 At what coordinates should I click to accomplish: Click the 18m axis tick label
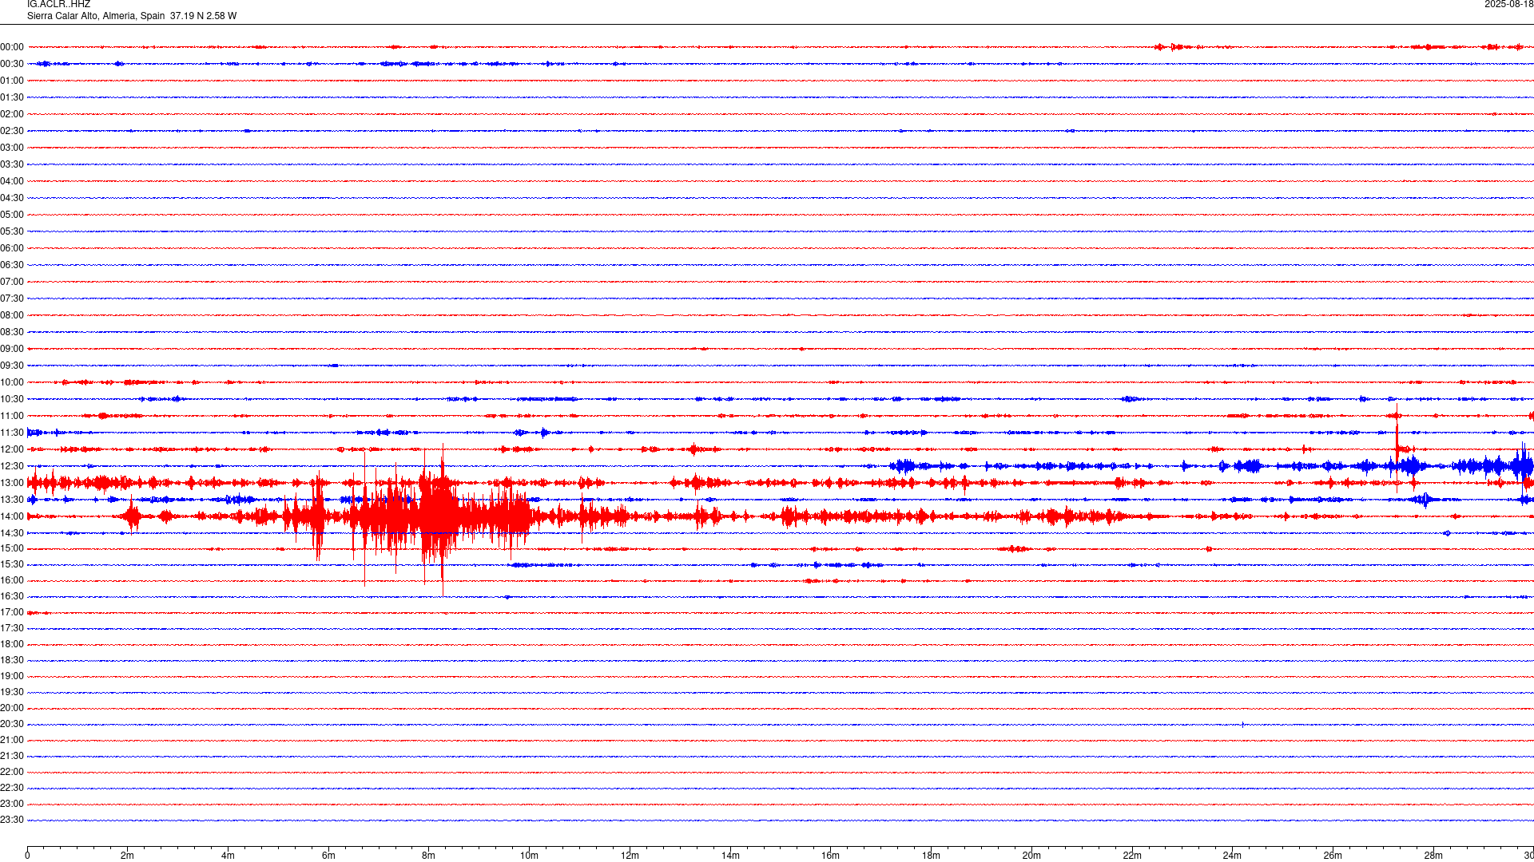point(931,856)
